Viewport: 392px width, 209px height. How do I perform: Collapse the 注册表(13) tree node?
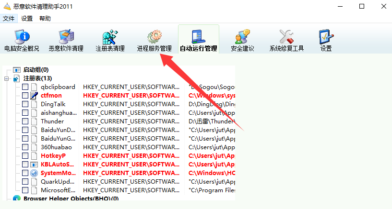coord(7,79)
